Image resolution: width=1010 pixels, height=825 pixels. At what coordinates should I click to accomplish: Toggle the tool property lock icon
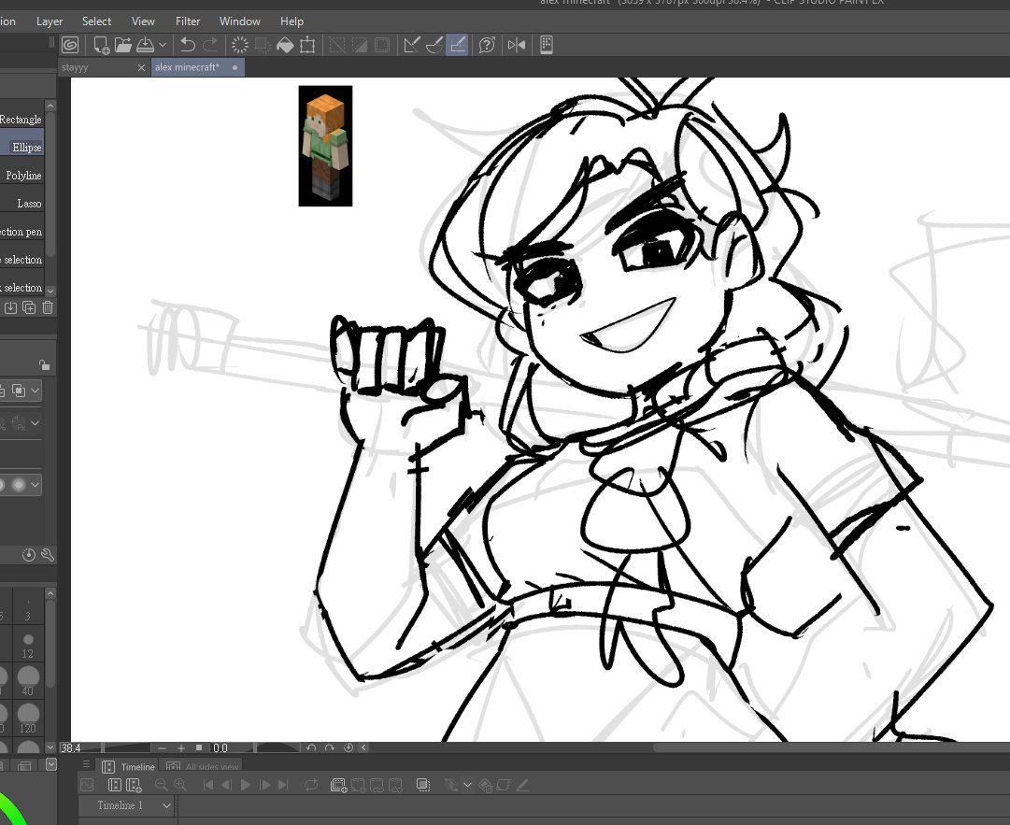point(45,365)
